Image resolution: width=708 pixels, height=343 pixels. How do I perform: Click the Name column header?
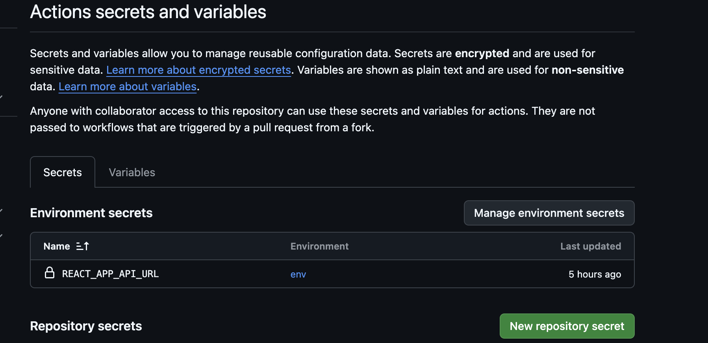[x=57, y=246]
